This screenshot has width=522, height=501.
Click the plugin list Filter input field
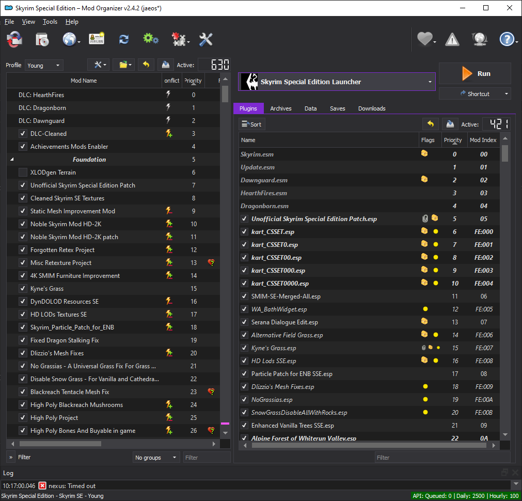(x=442, y=458)
